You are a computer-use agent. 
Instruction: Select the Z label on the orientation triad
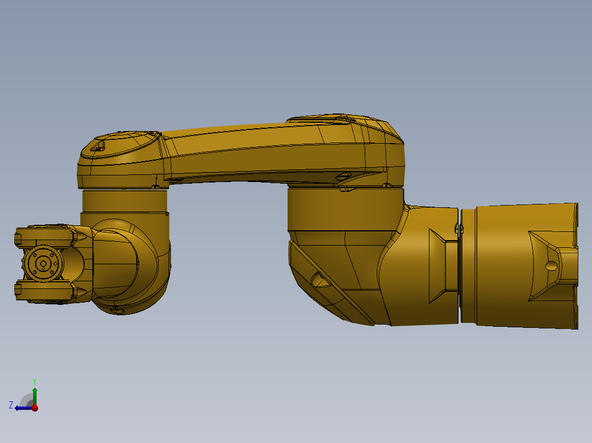pos(10,405)
